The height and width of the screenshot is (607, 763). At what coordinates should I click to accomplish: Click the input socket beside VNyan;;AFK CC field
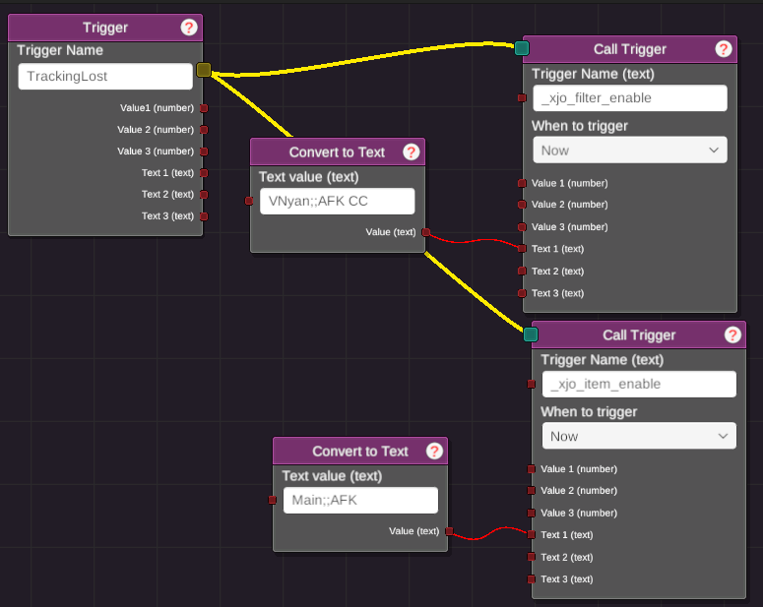pos(249,201)
